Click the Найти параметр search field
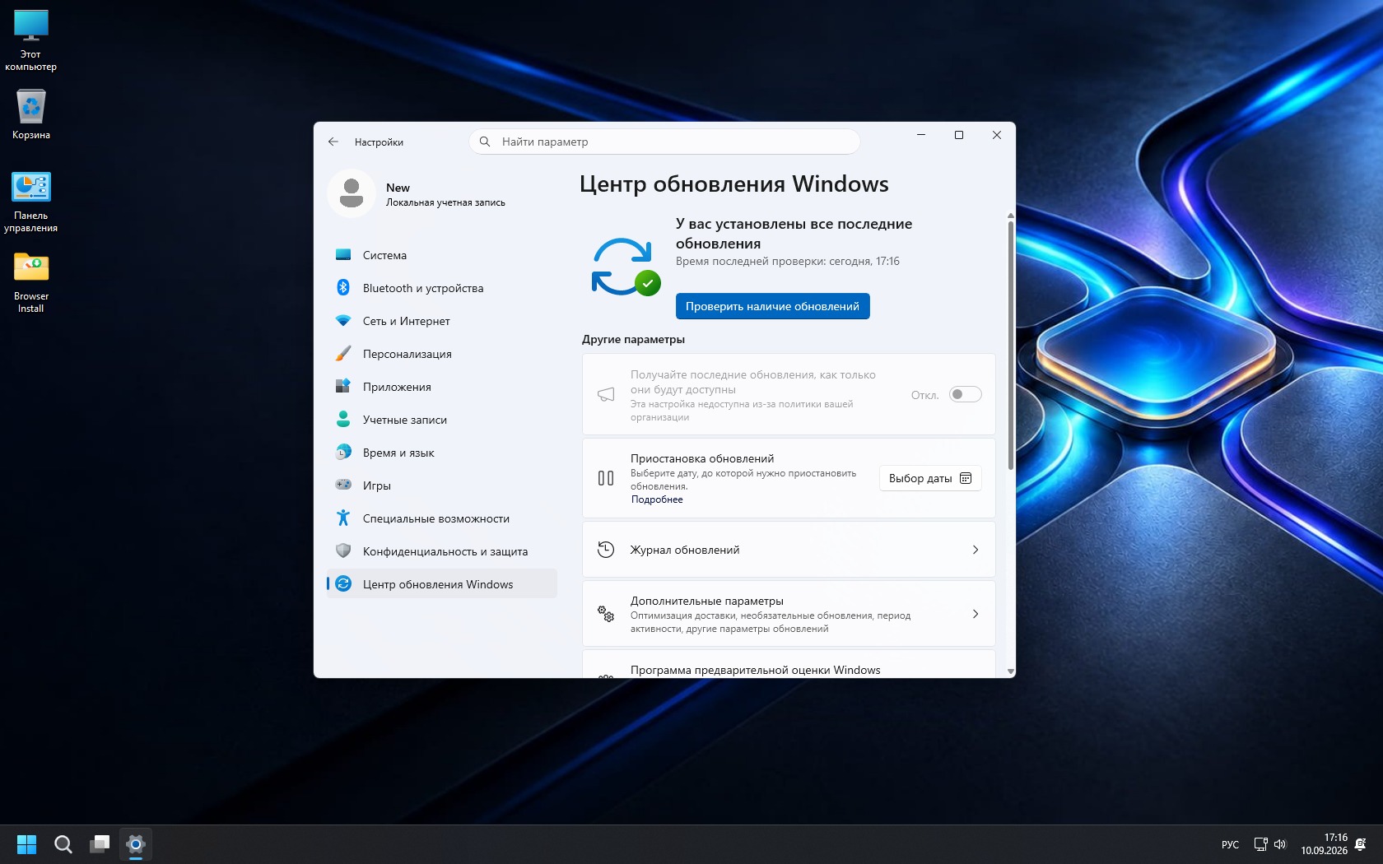Image resolution: width=1383 pixels, height=864 pixels. tap(664, 142)
